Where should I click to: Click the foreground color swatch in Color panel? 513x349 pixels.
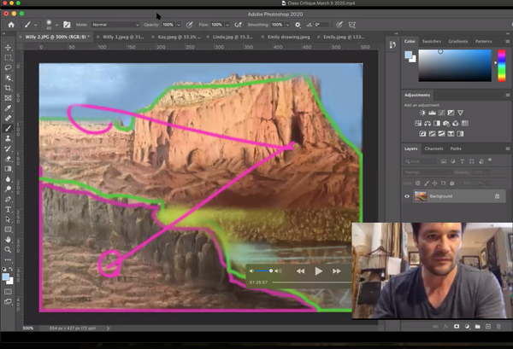[409, 55]
